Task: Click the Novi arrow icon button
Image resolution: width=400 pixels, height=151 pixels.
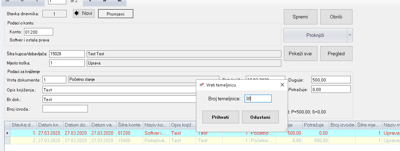Action: tap(84, 13)
